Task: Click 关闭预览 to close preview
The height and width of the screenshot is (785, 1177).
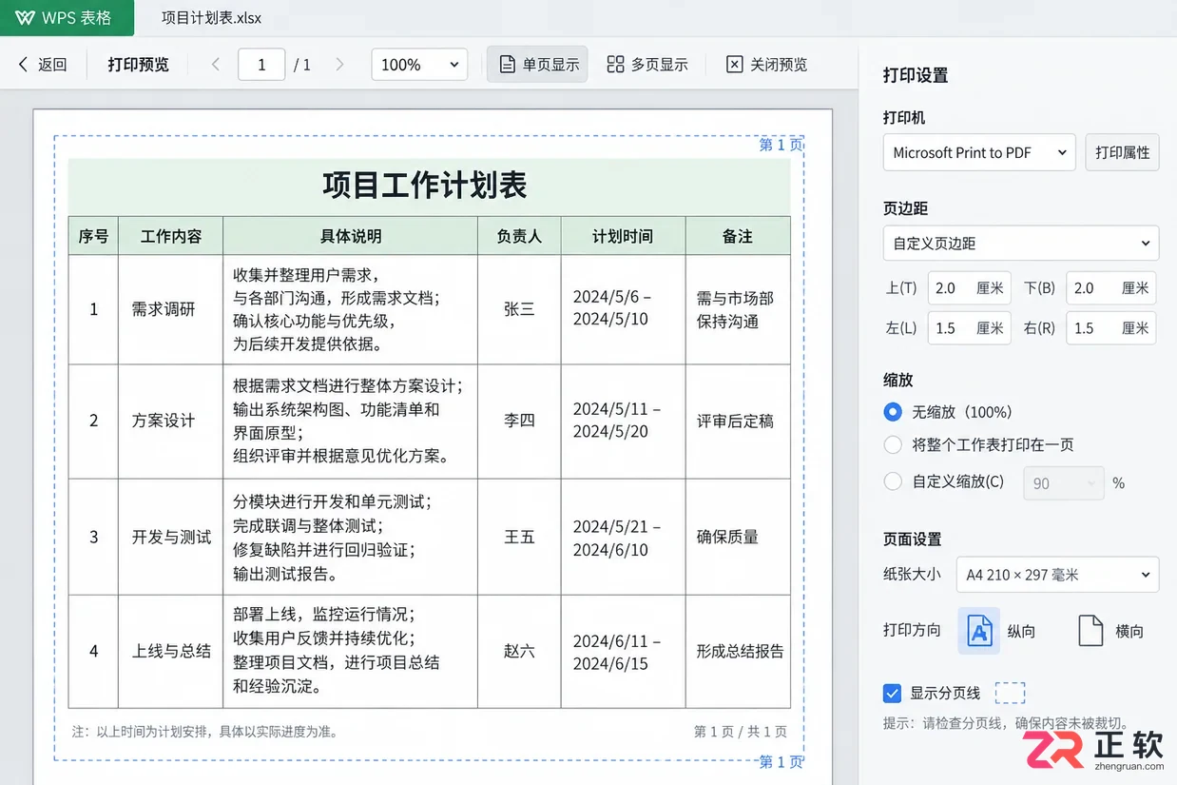Action: click(x=766, y=65)
